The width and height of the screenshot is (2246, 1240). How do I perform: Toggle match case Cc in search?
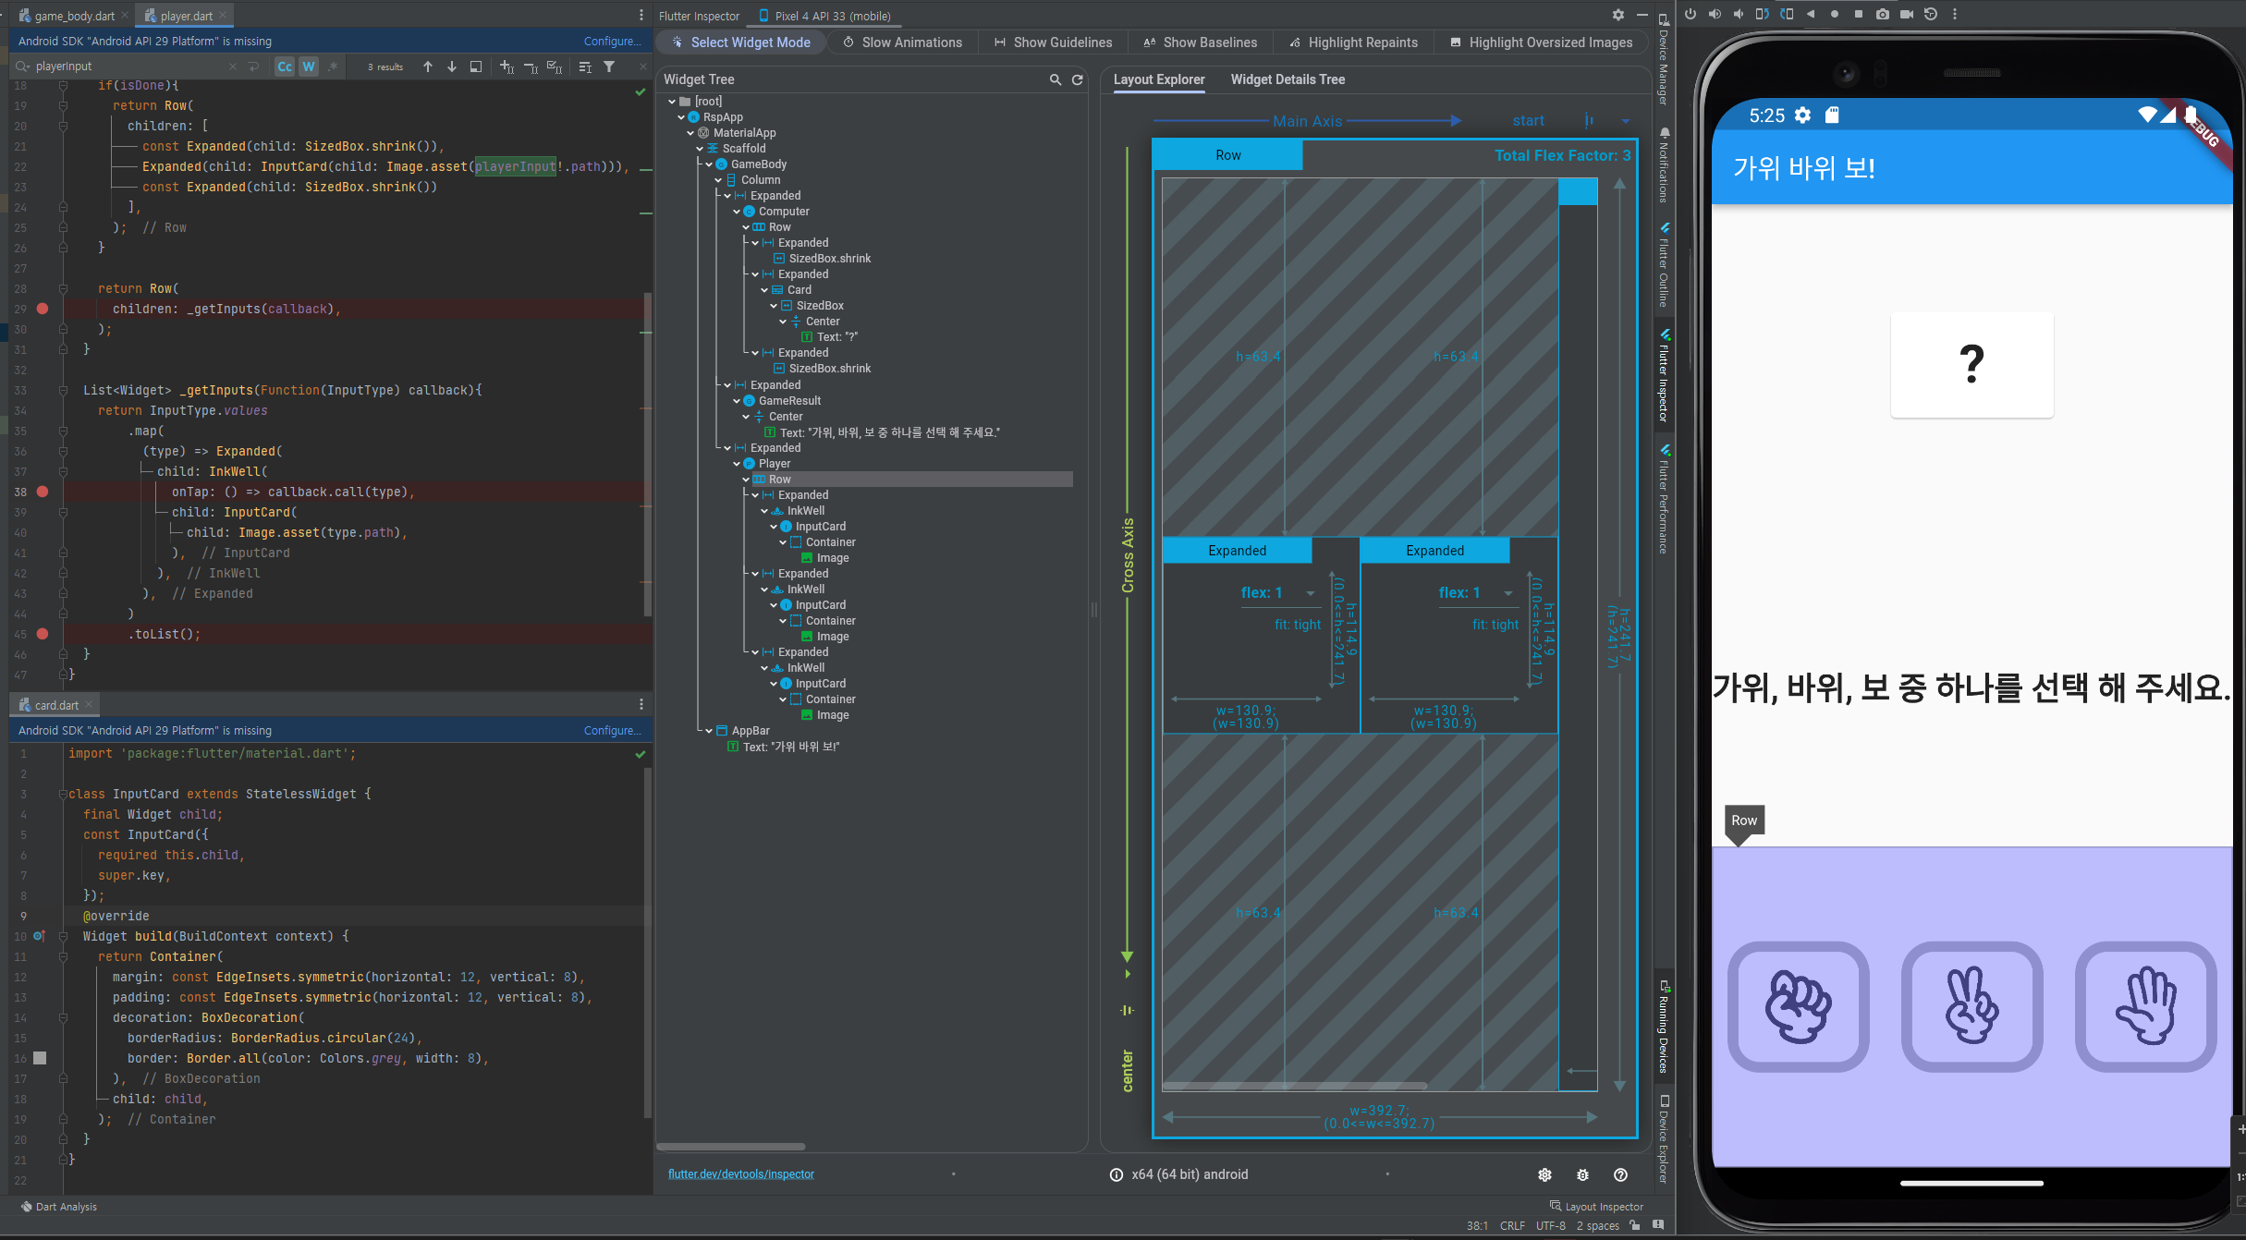pos(285,67)
